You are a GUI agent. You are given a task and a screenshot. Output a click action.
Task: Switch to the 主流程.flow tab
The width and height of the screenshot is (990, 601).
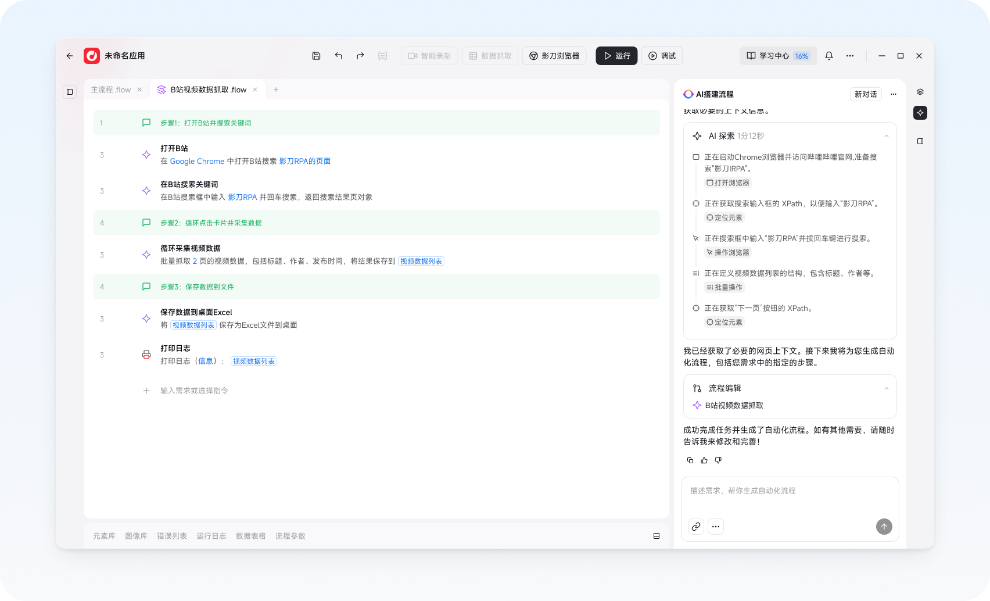(111, 90)
